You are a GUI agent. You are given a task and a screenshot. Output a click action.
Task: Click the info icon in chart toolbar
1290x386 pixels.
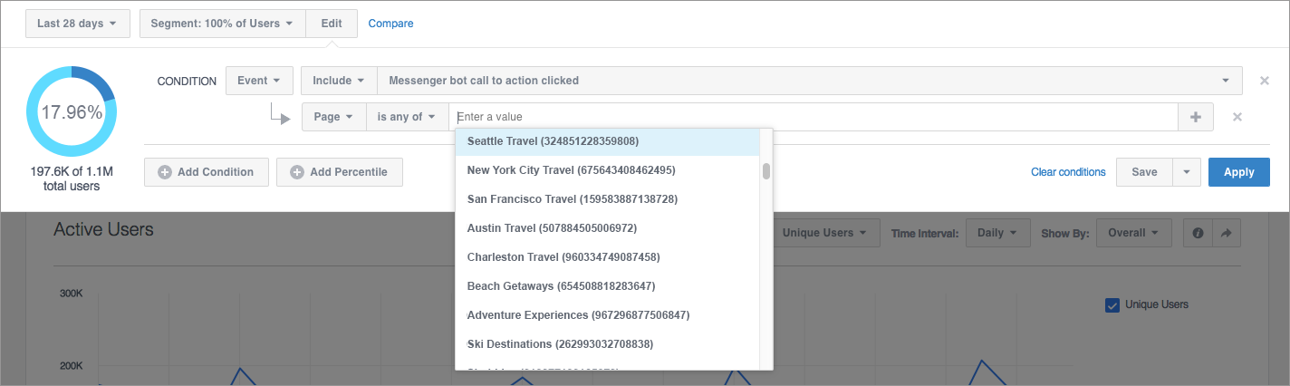click(x=1198, y=233)
